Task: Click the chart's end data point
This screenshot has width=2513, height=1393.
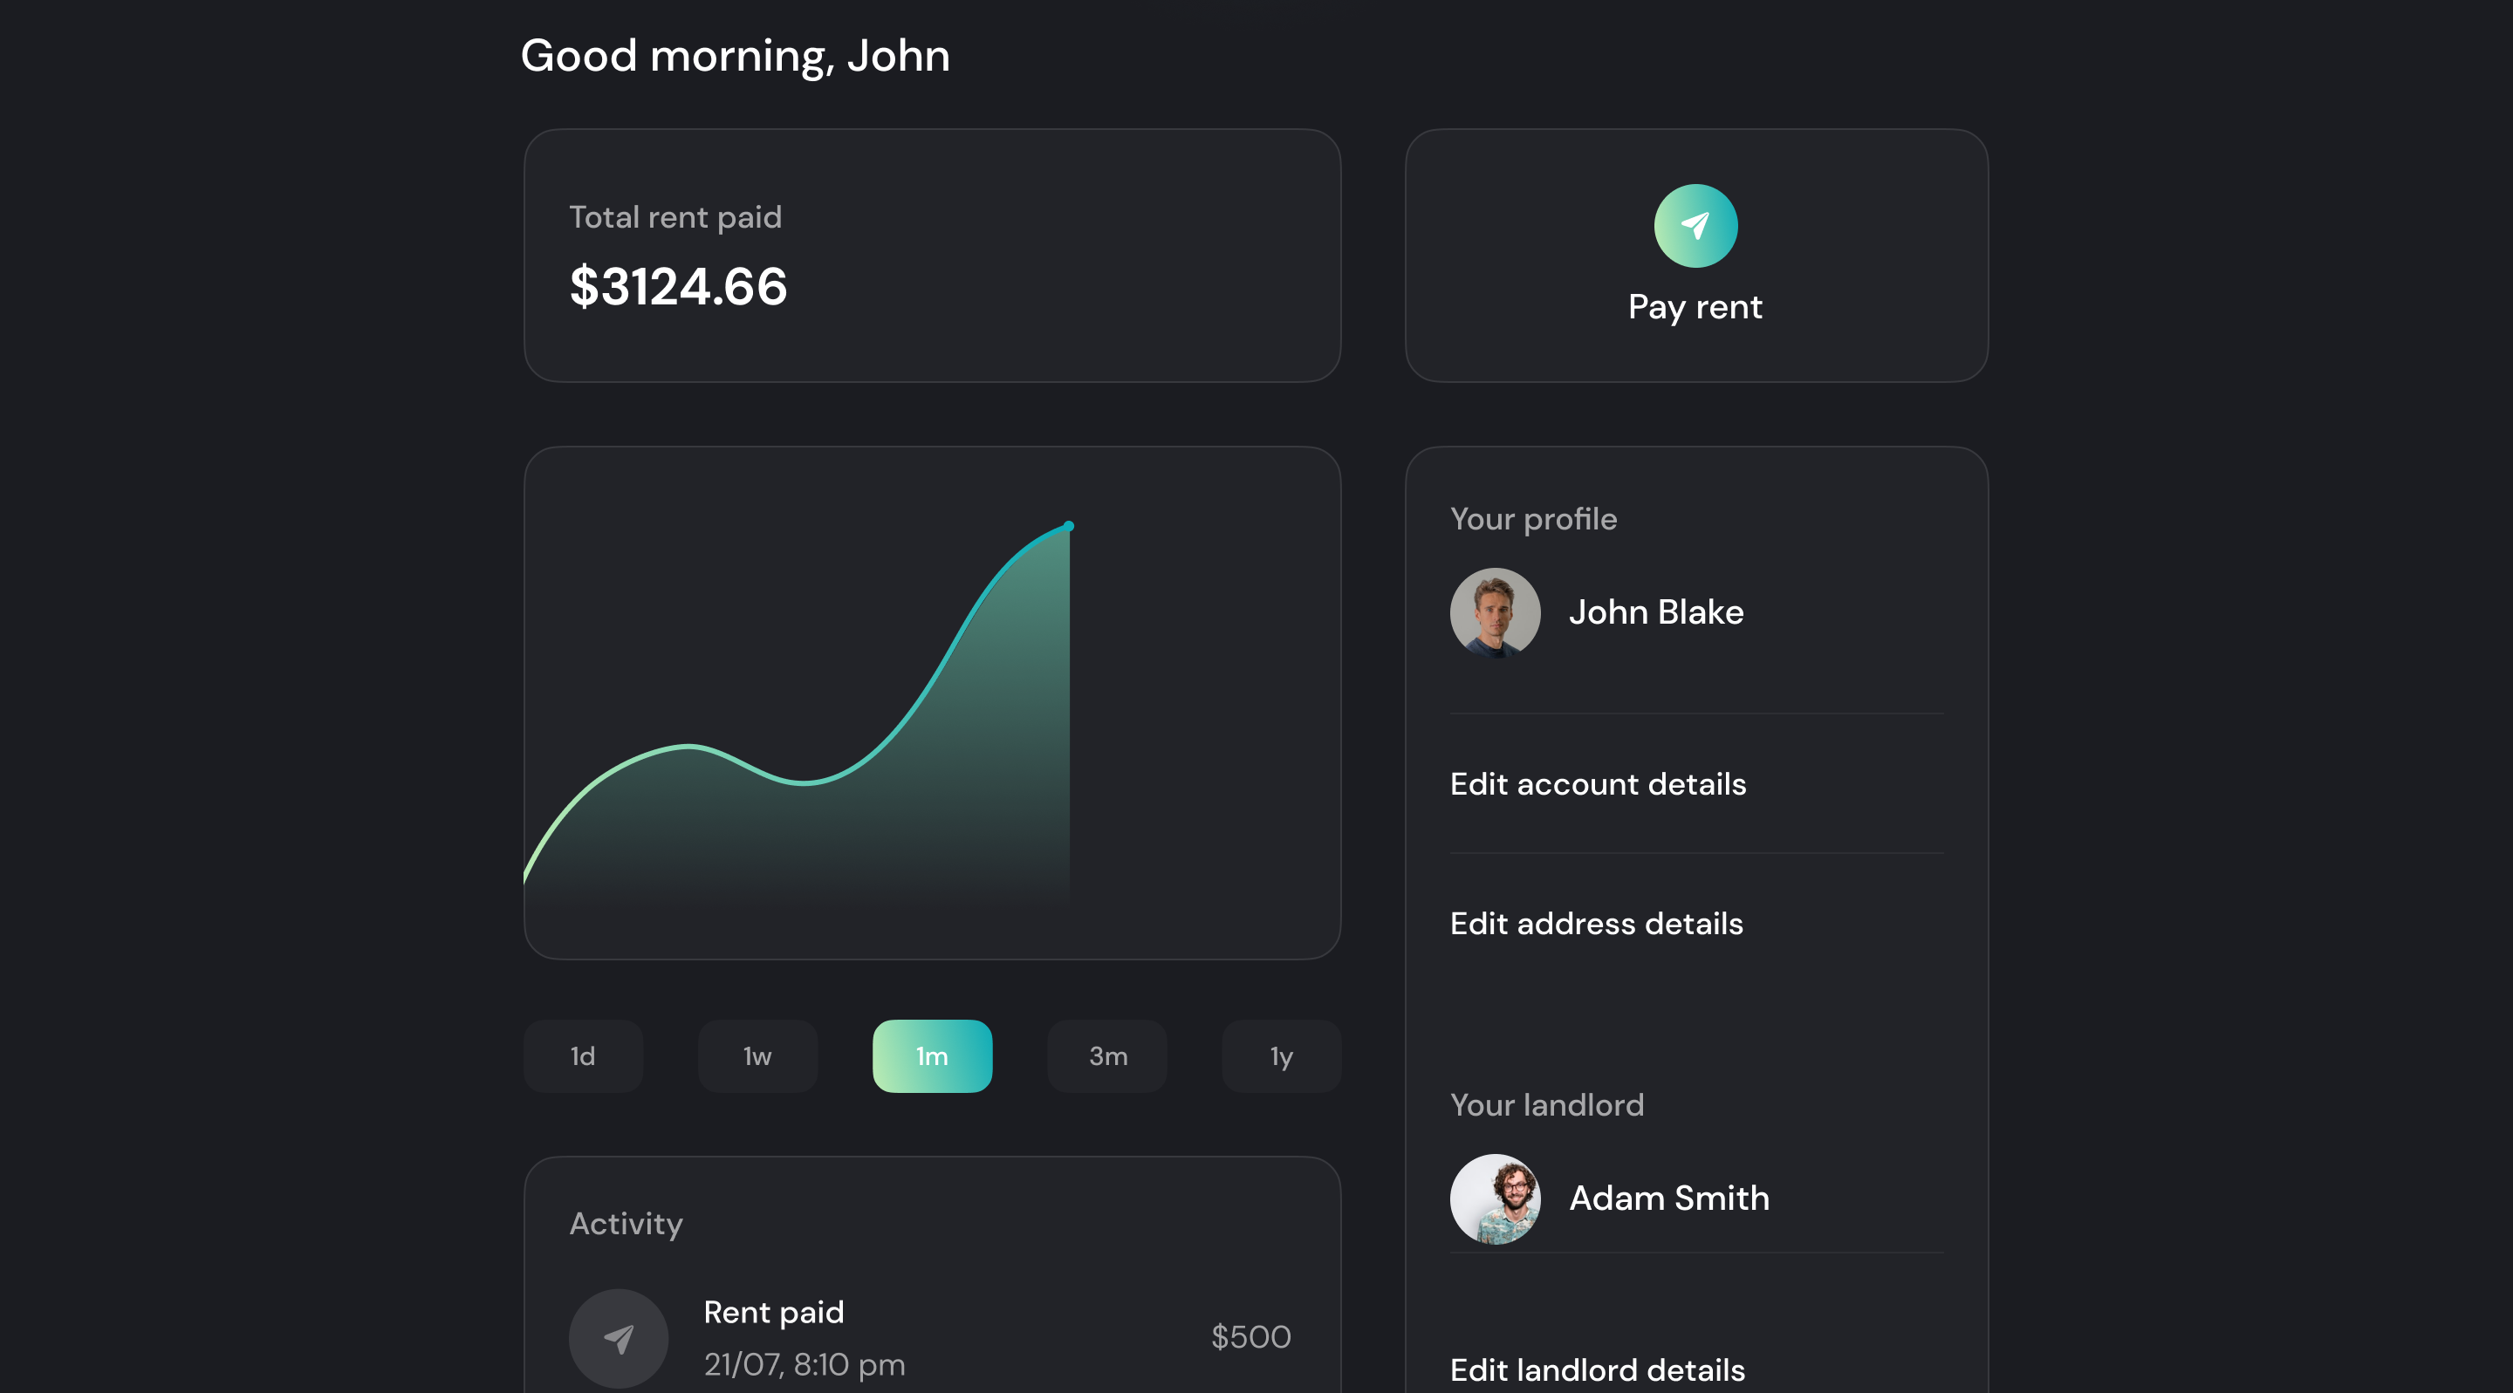Action: (1068, 526)
